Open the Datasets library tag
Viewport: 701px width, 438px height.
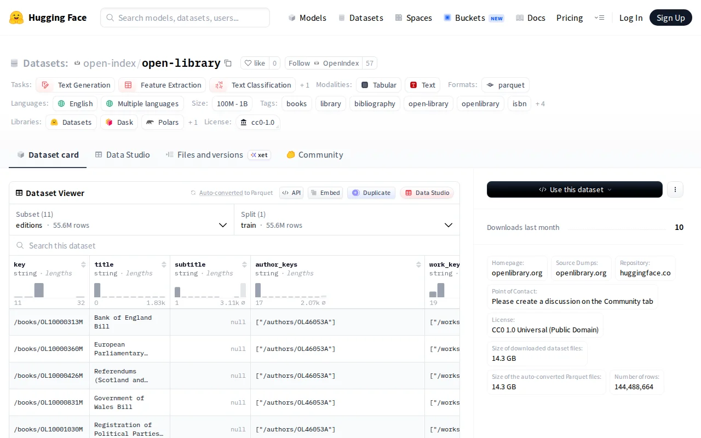coord(71,122)
